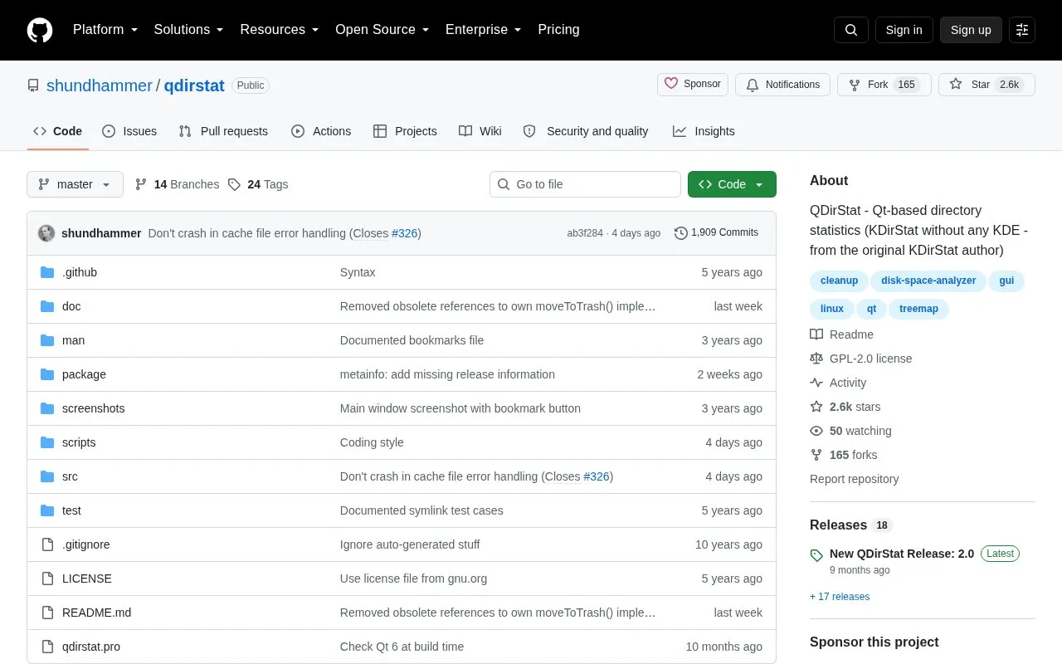Click the qdirstat.pro file icon
1062x664 pixels.
pos(47,647)
